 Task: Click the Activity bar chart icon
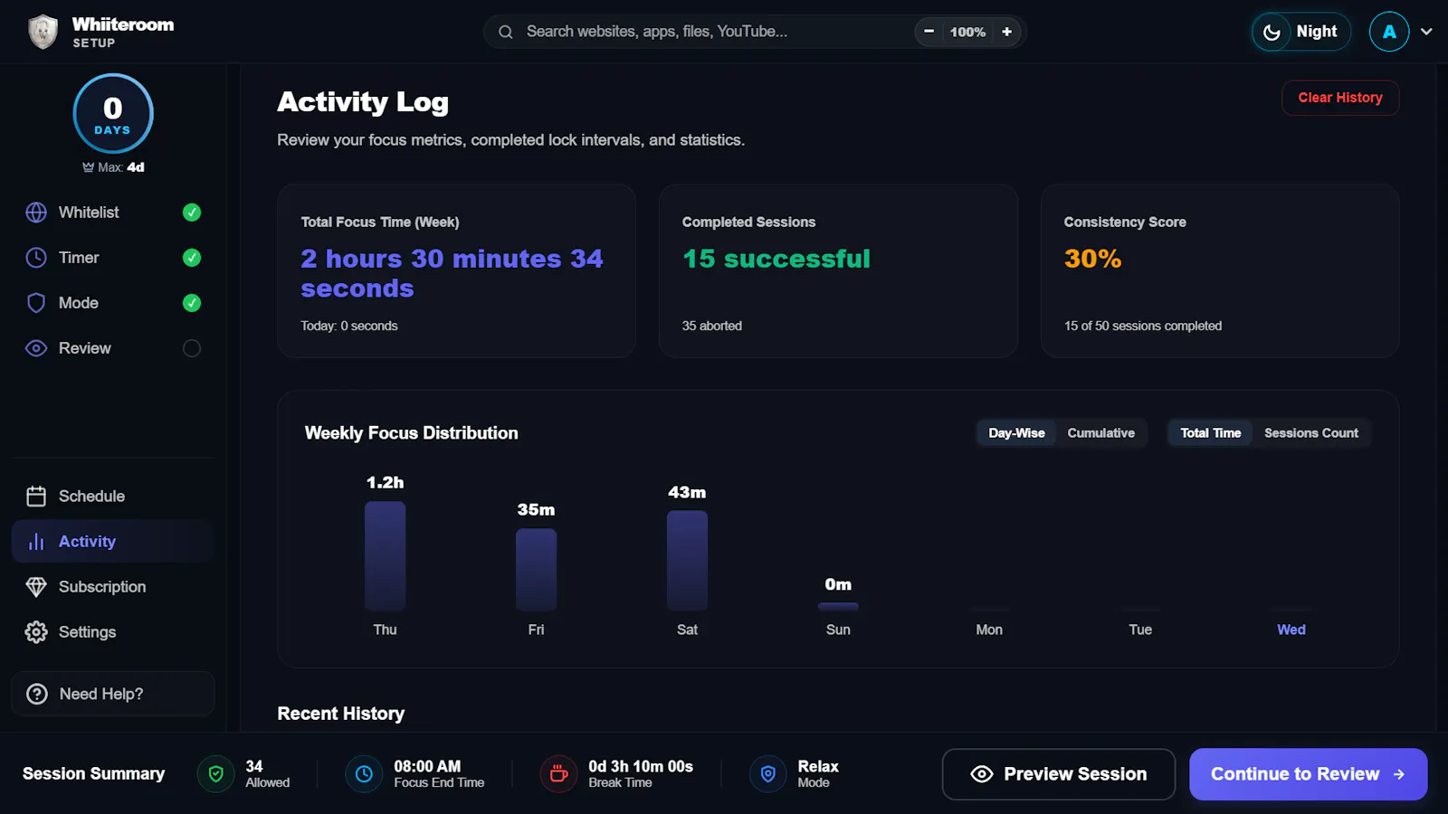[x=36, y=542]
